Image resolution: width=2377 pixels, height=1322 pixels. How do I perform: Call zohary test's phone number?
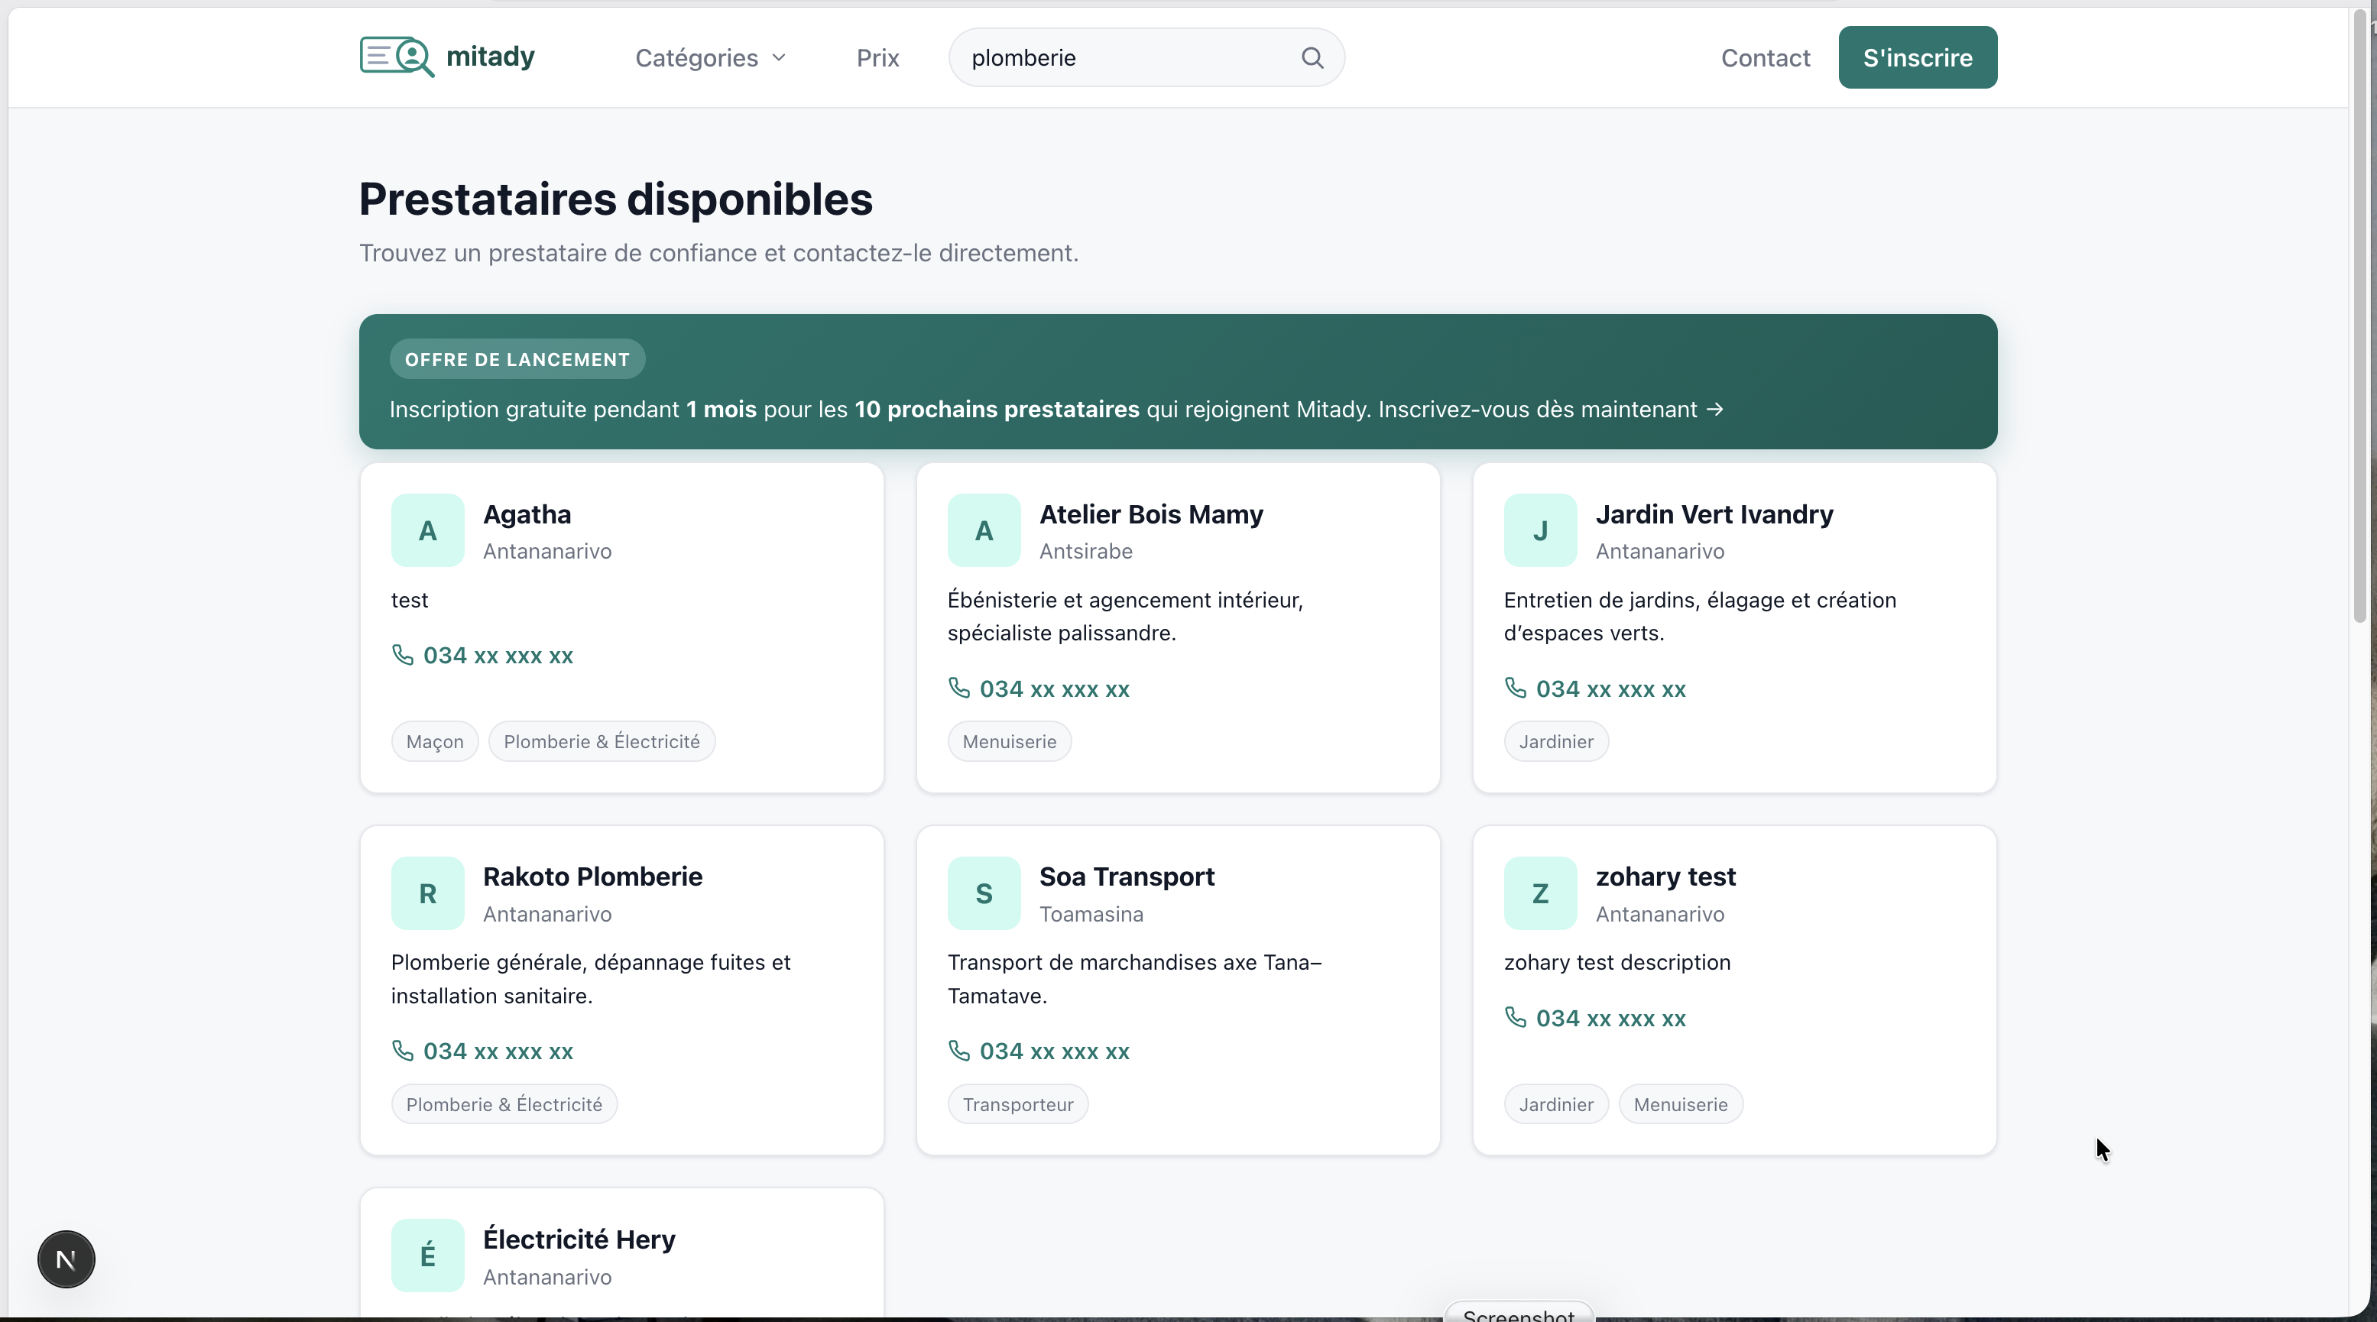(1610, 1019)
